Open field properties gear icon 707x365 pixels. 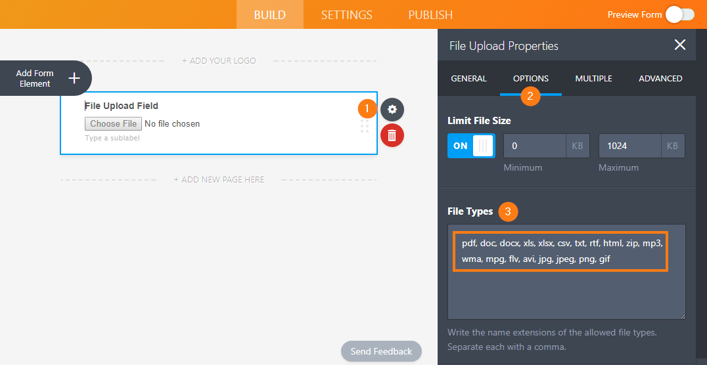pyautogui.click(x=392, y=110)
